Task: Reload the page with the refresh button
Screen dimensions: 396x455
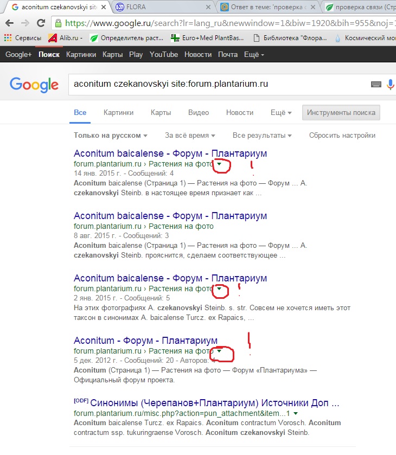Action: tap(41, 23)
